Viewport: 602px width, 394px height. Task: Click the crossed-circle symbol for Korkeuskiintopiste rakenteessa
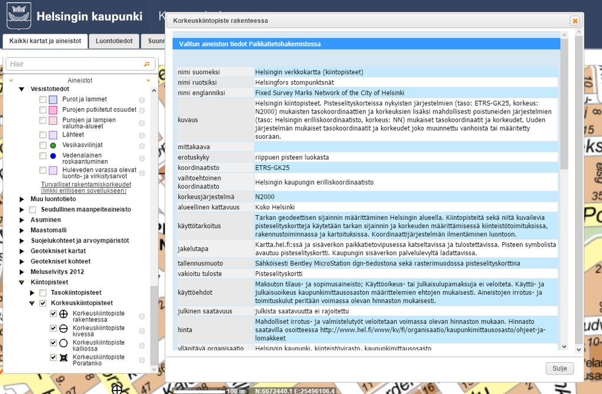pos(63,314)
